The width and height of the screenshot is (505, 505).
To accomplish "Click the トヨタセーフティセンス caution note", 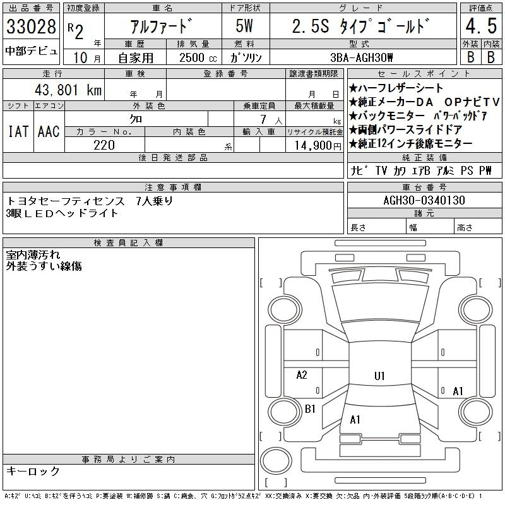I will [x=66, y=201].
